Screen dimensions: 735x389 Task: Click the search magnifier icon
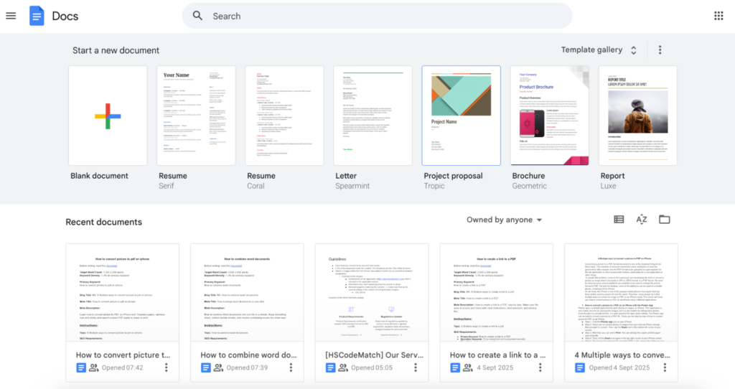click(x=198, y=16)
